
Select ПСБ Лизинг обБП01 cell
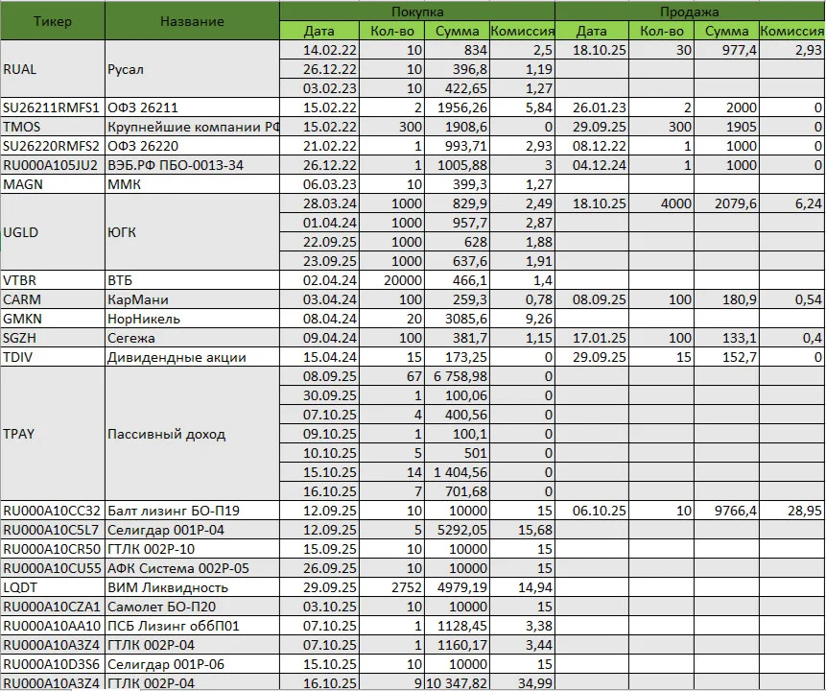[192, 625]
